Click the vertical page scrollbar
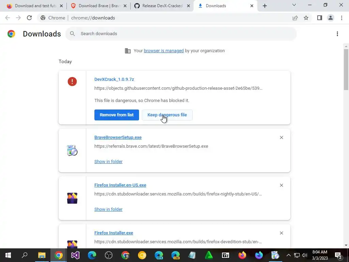Image resolution: width=349 pixels, height=262 pixels. [346, 70]
